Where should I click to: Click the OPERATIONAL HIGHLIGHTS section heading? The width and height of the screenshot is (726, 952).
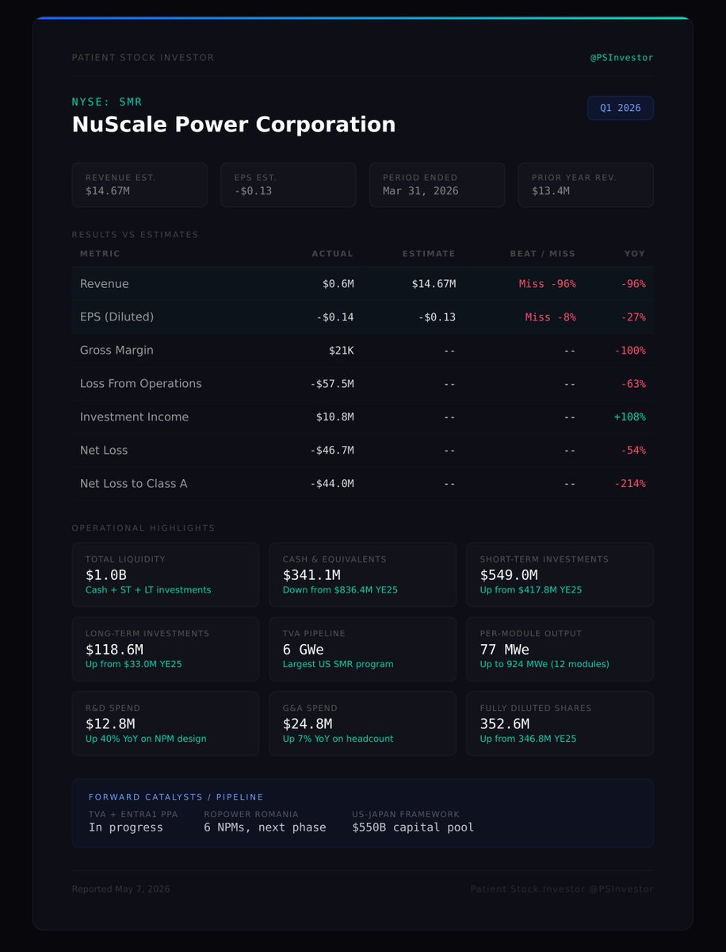(143, 528)
